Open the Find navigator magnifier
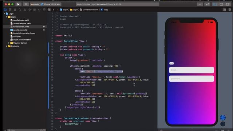The height and width of the screenshot is (131, 233). point(20,10)
